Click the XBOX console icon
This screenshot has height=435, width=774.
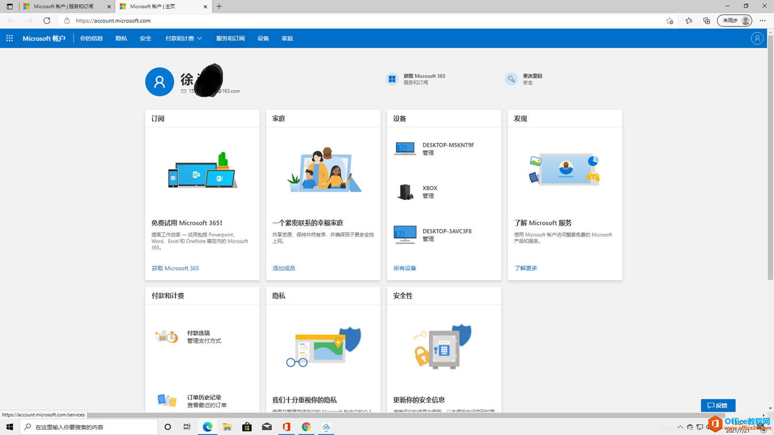pyautogui.click(x=405, y=192)
